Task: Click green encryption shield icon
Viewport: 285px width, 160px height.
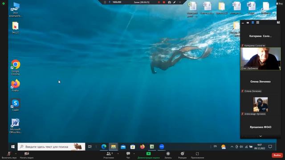Action: [x=4, y=4]
